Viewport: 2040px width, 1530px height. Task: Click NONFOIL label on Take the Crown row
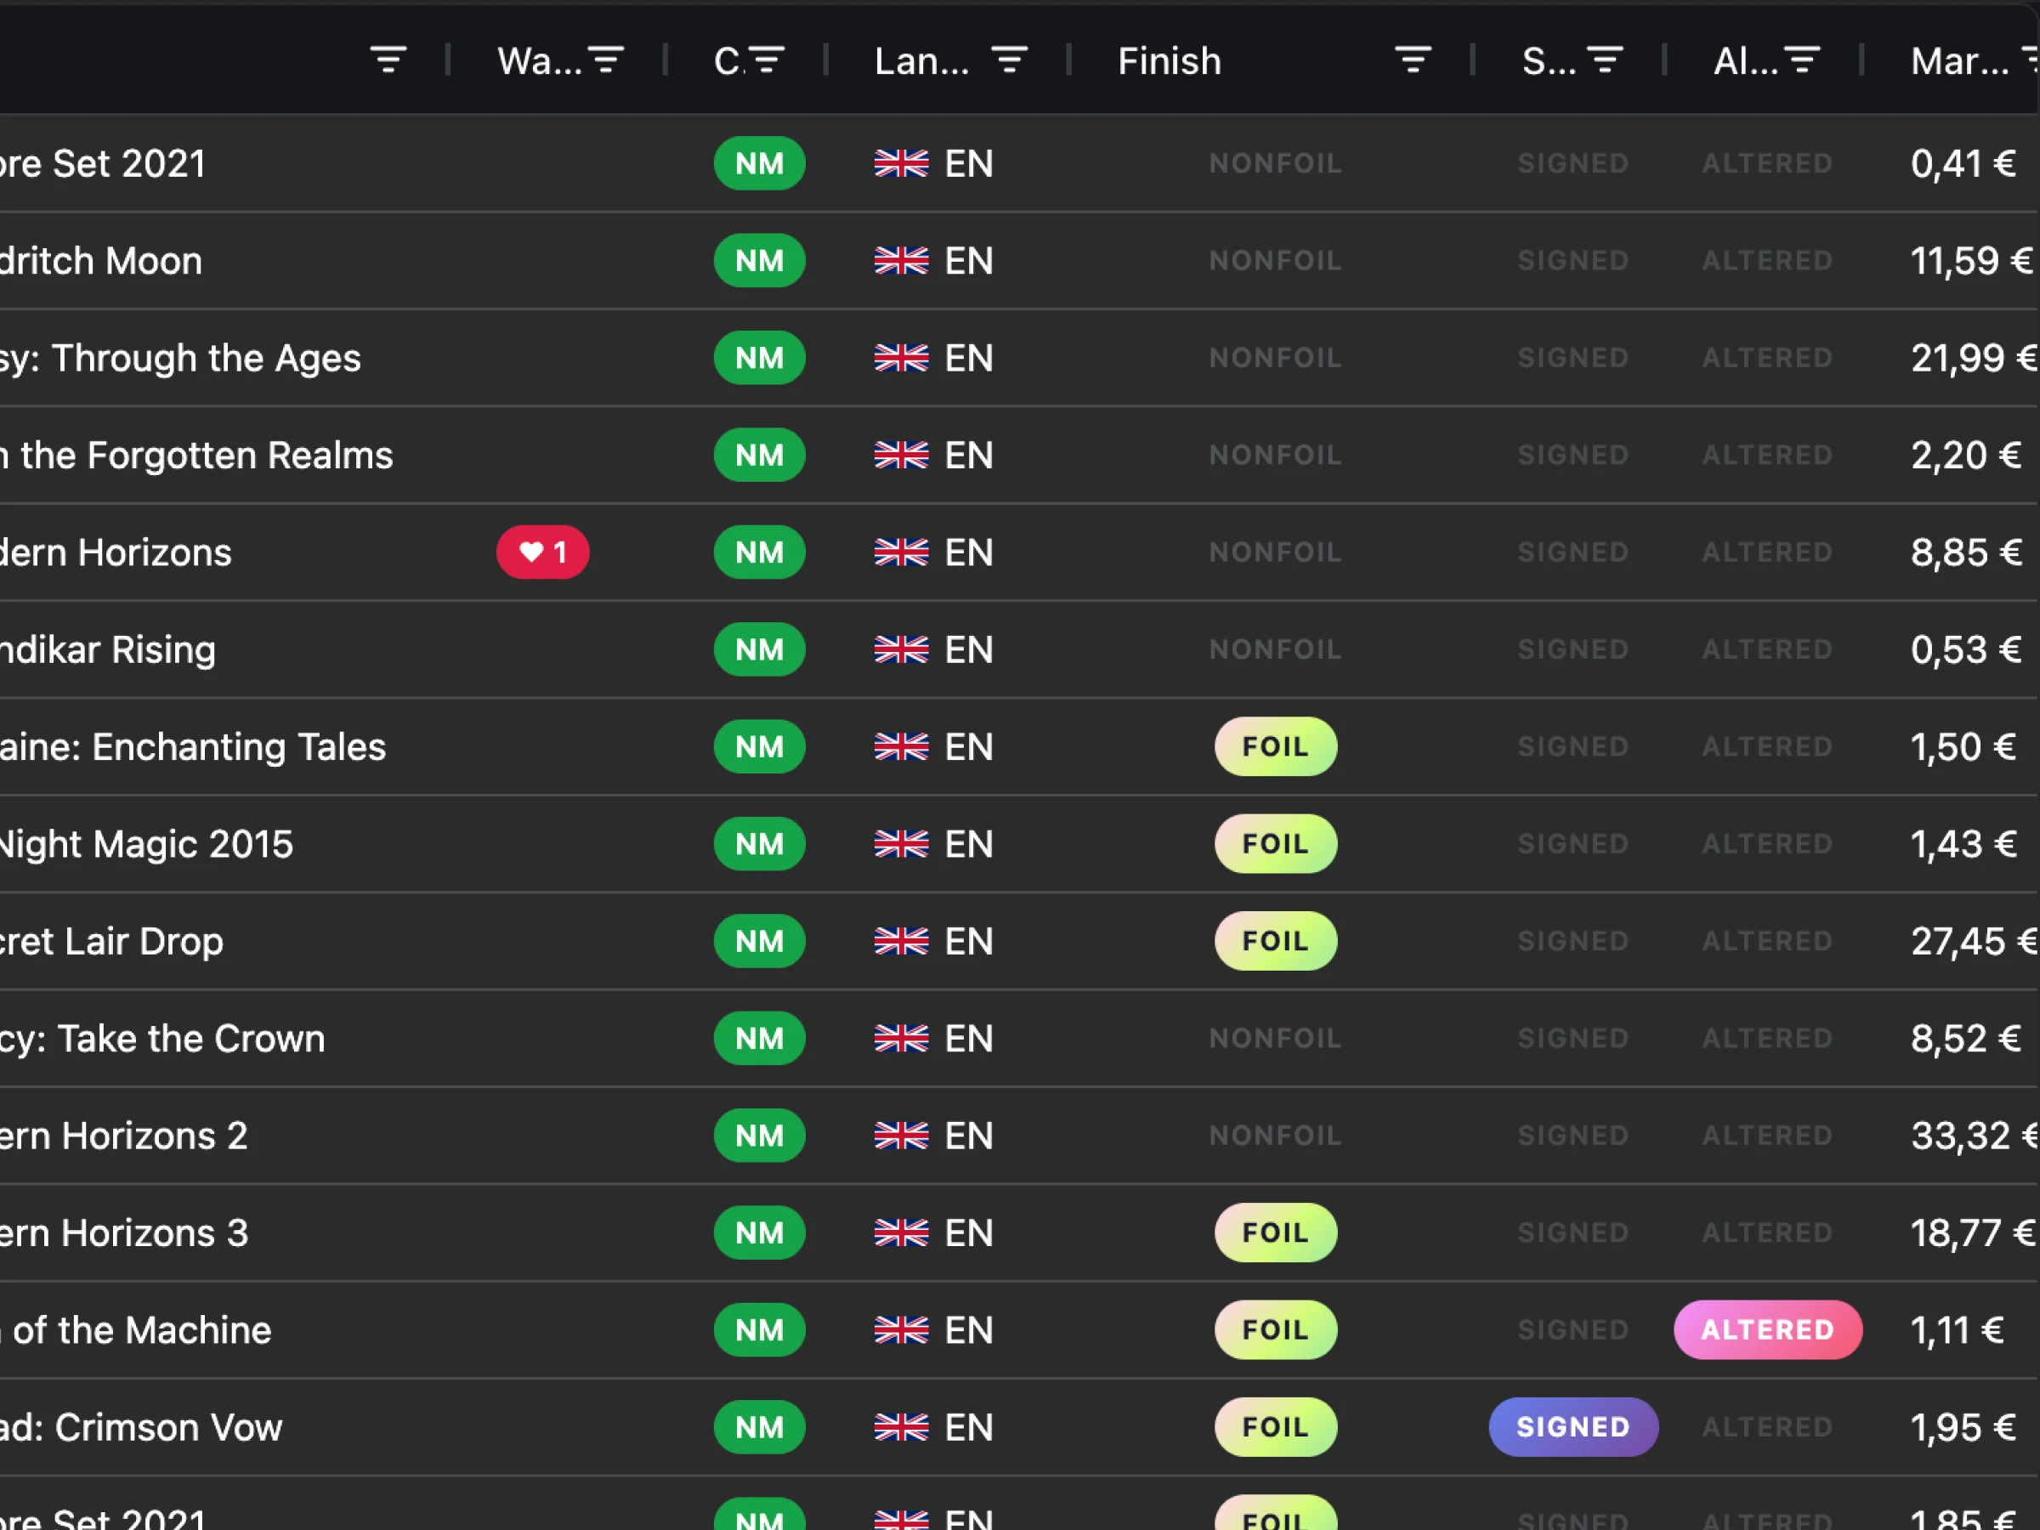point(1274,1039)
